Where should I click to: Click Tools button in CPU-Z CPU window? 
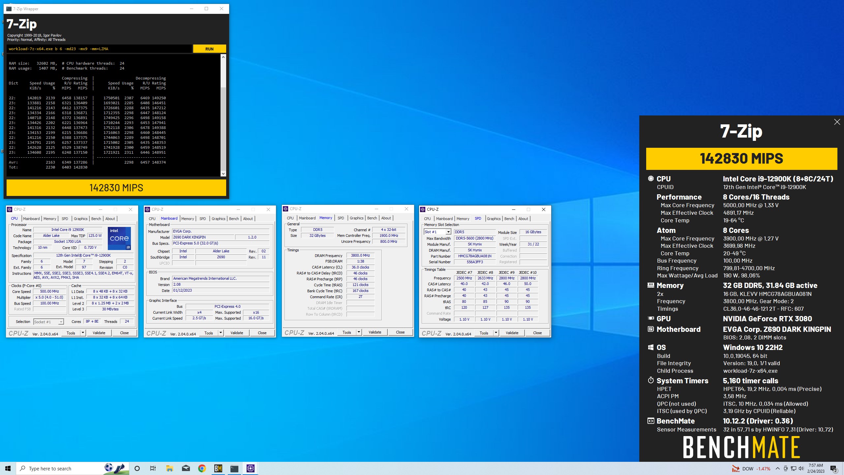pos(71,333)
